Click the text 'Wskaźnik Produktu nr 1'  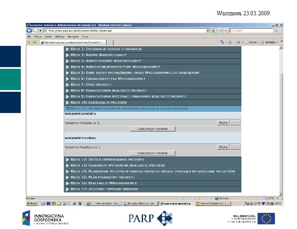click(82, 123)
